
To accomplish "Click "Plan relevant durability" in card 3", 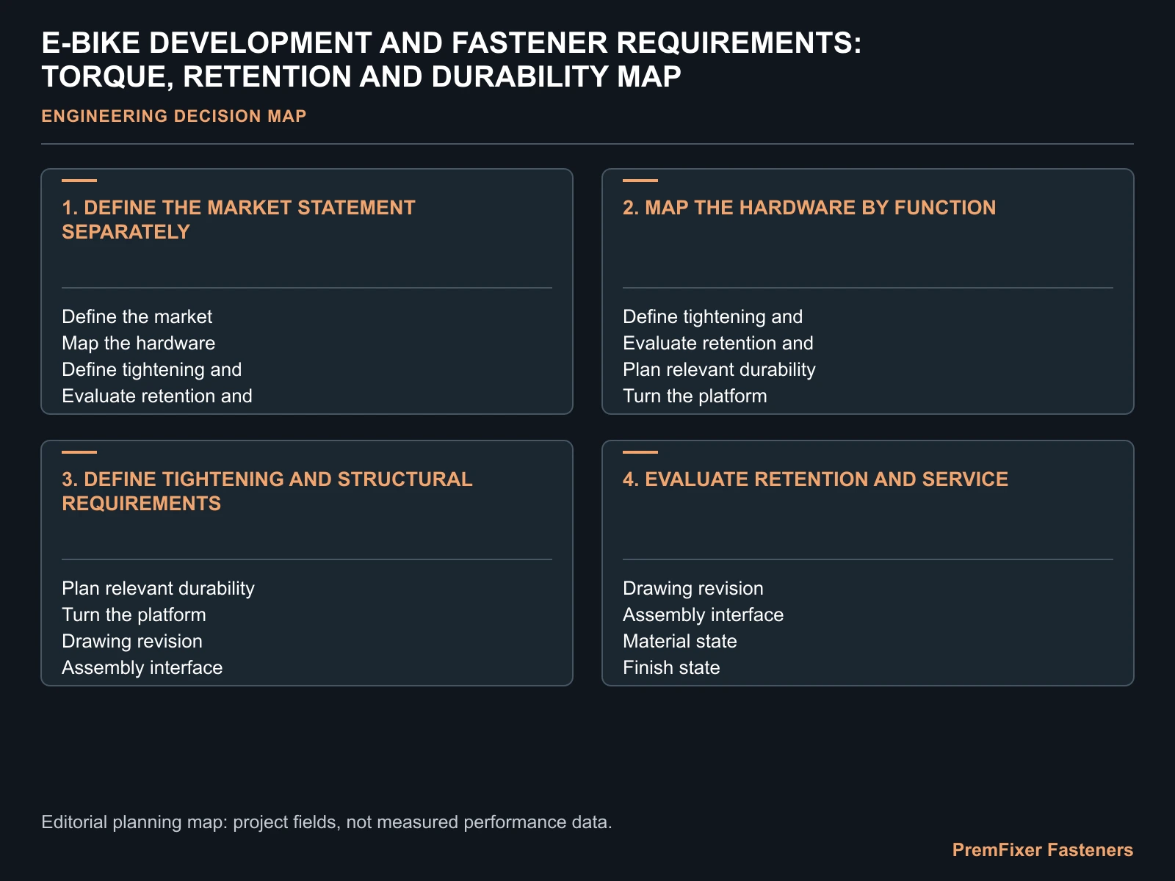I will 158,588.
